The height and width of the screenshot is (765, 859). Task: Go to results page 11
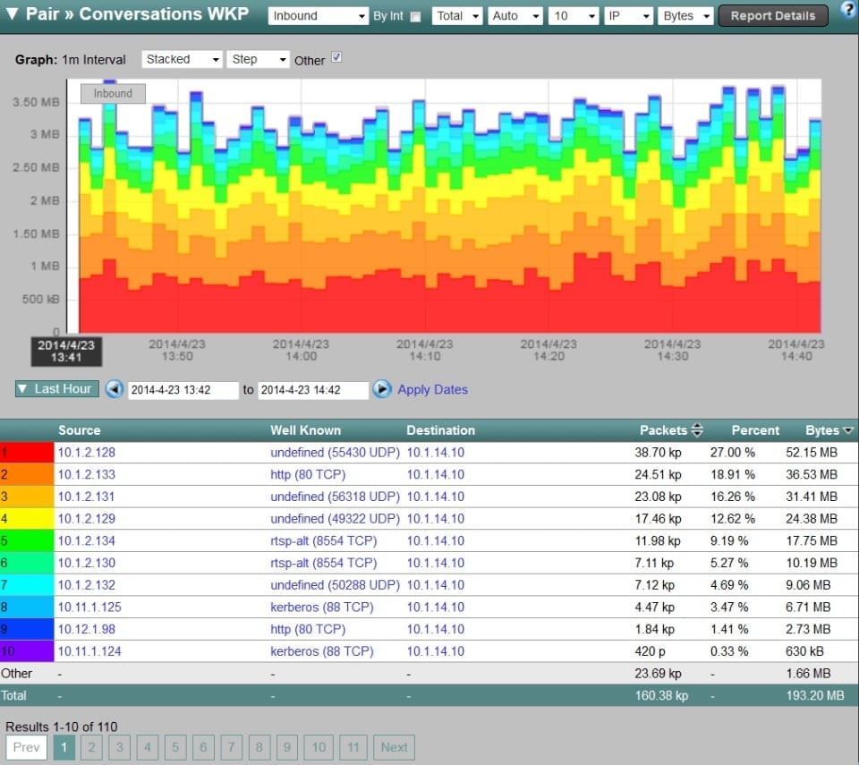[x=353, y=747]
